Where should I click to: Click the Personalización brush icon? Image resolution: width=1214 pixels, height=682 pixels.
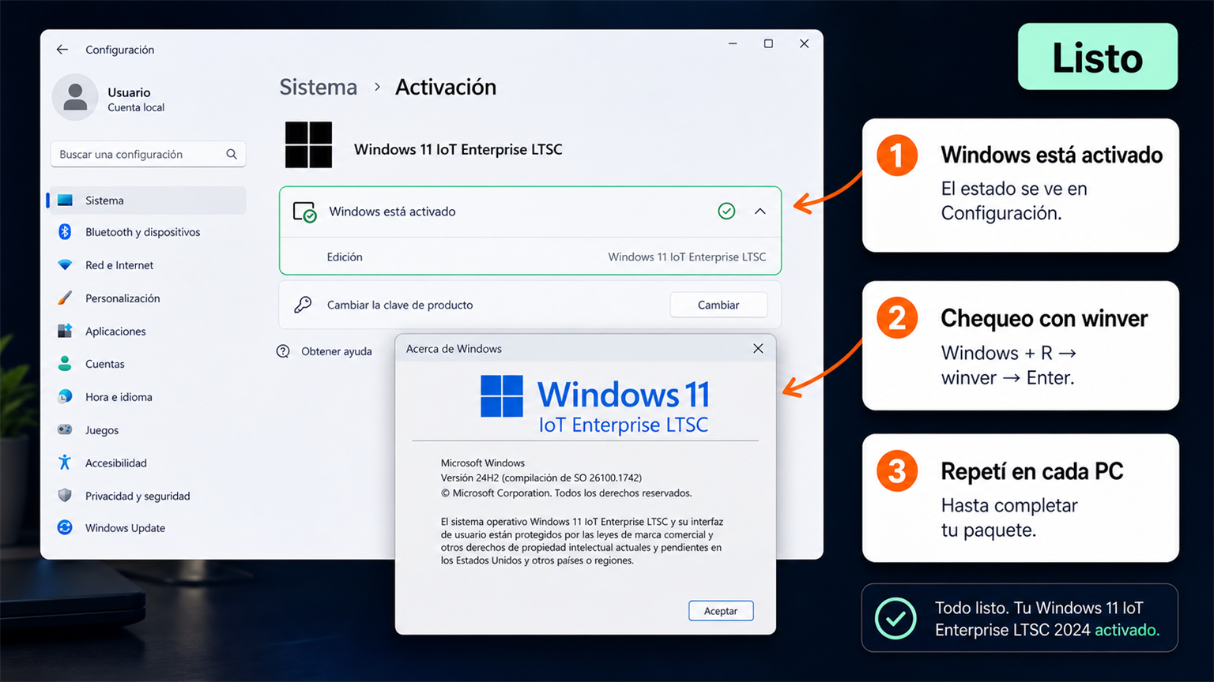[x=65, y=298]
